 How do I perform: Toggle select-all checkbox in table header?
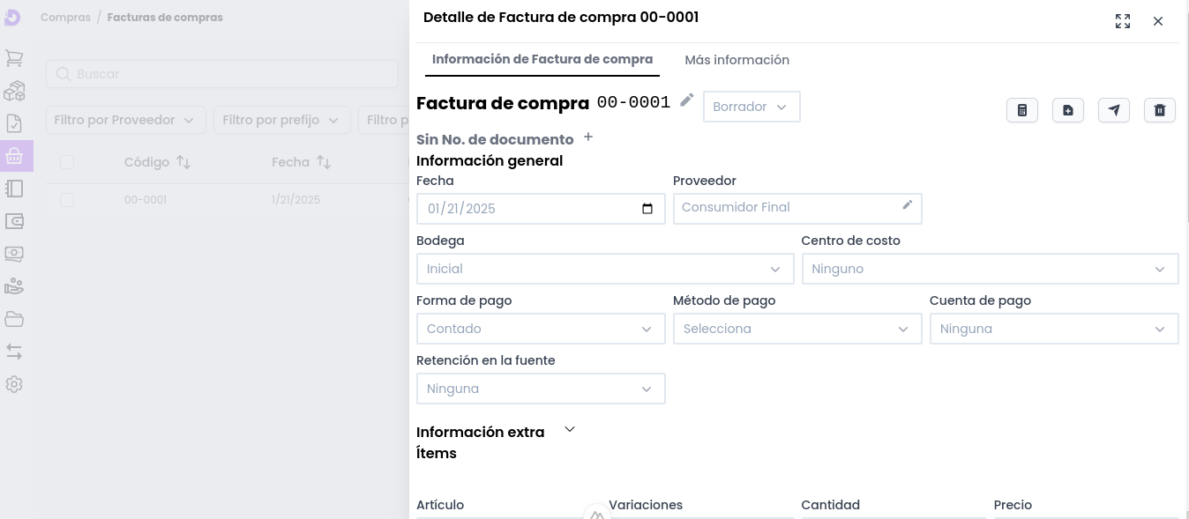pyautogui.click(x=67, y=162)
